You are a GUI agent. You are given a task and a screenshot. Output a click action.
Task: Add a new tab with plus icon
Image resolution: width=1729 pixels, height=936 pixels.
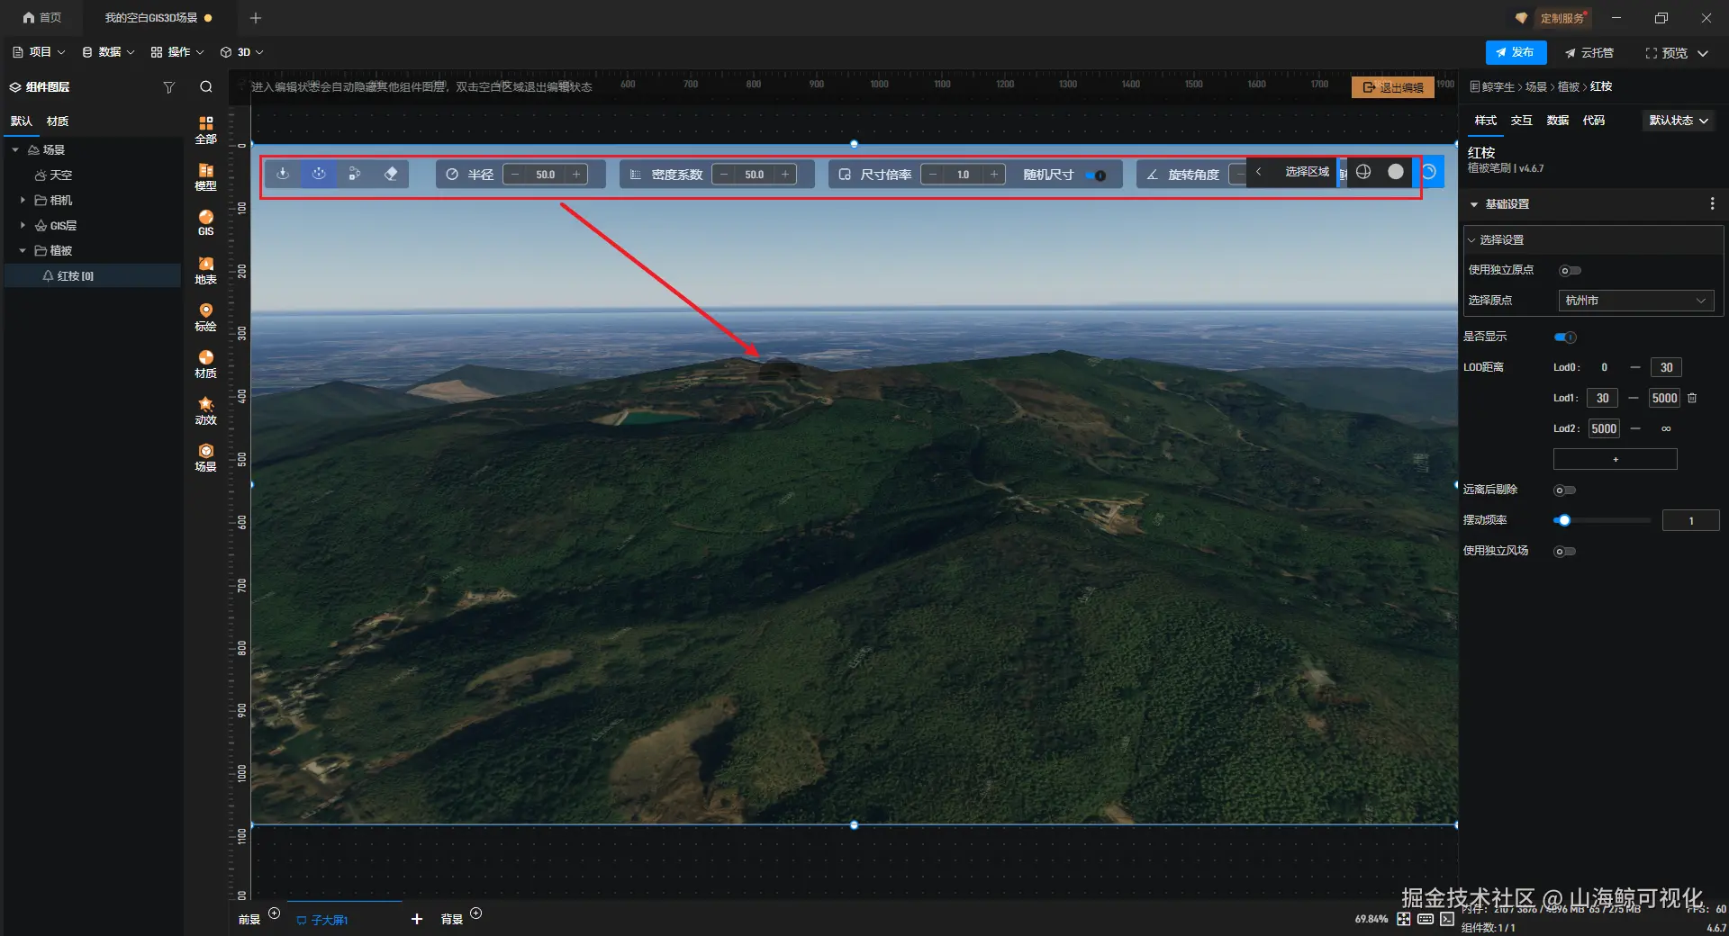(256, 18)
